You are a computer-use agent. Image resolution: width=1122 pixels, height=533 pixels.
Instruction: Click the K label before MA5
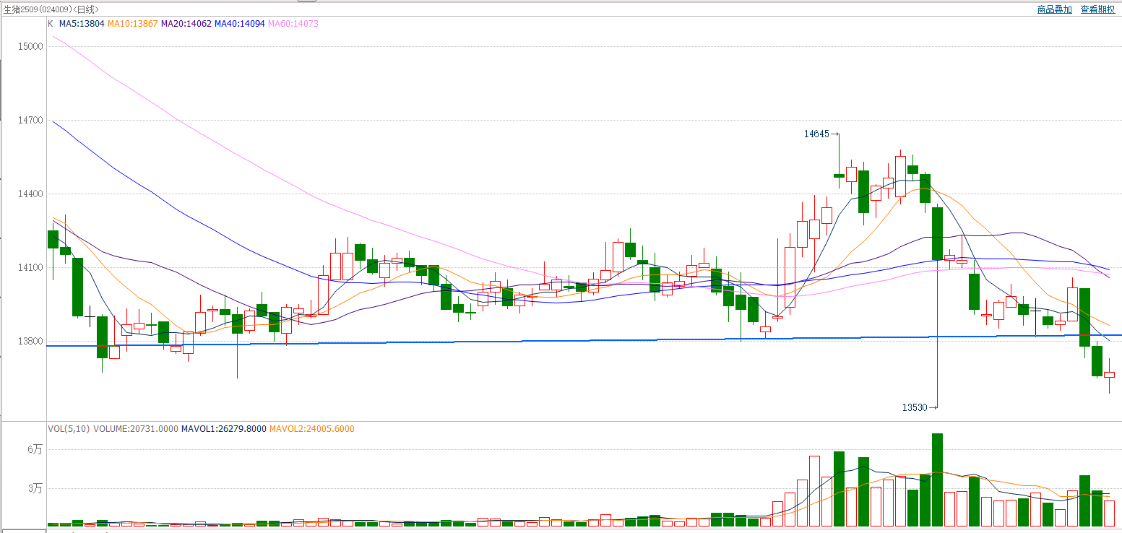(x=51, y=24)
